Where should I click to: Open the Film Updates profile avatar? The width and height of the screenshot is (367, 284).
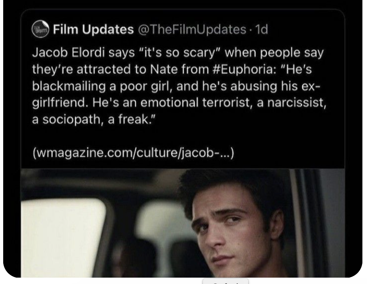click(x=40, y=29)
